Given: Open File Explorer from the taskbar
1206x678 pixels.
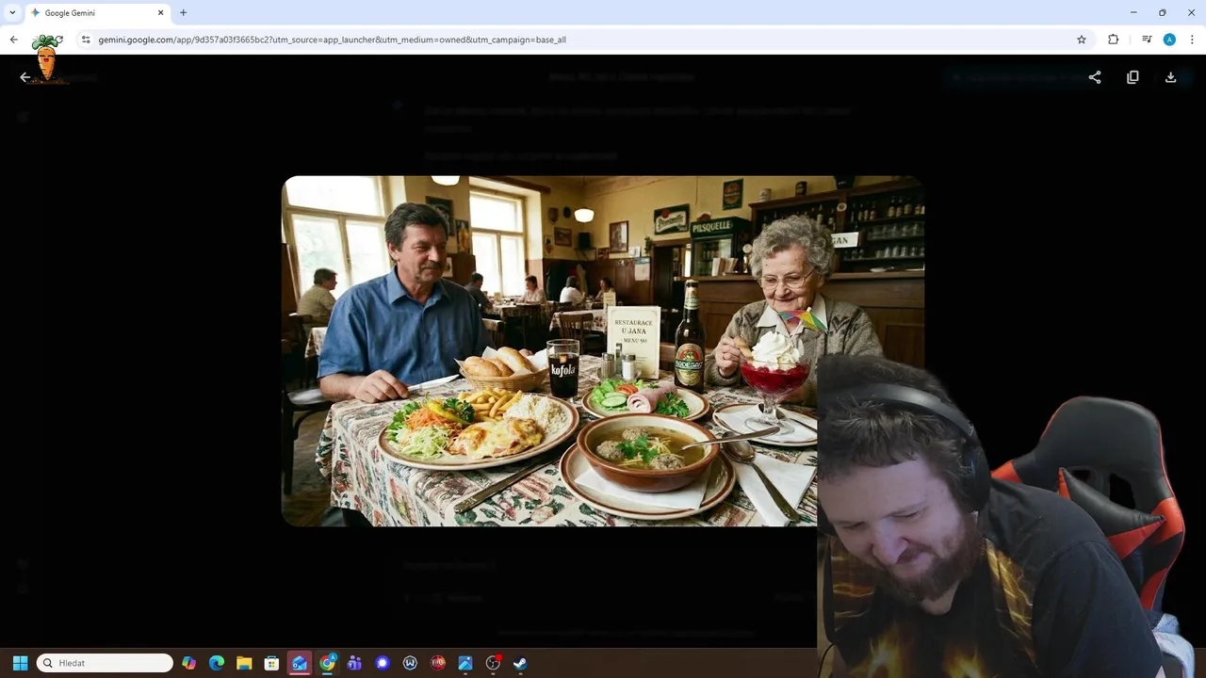Looking at the screenshot, I should click(244, 663).
